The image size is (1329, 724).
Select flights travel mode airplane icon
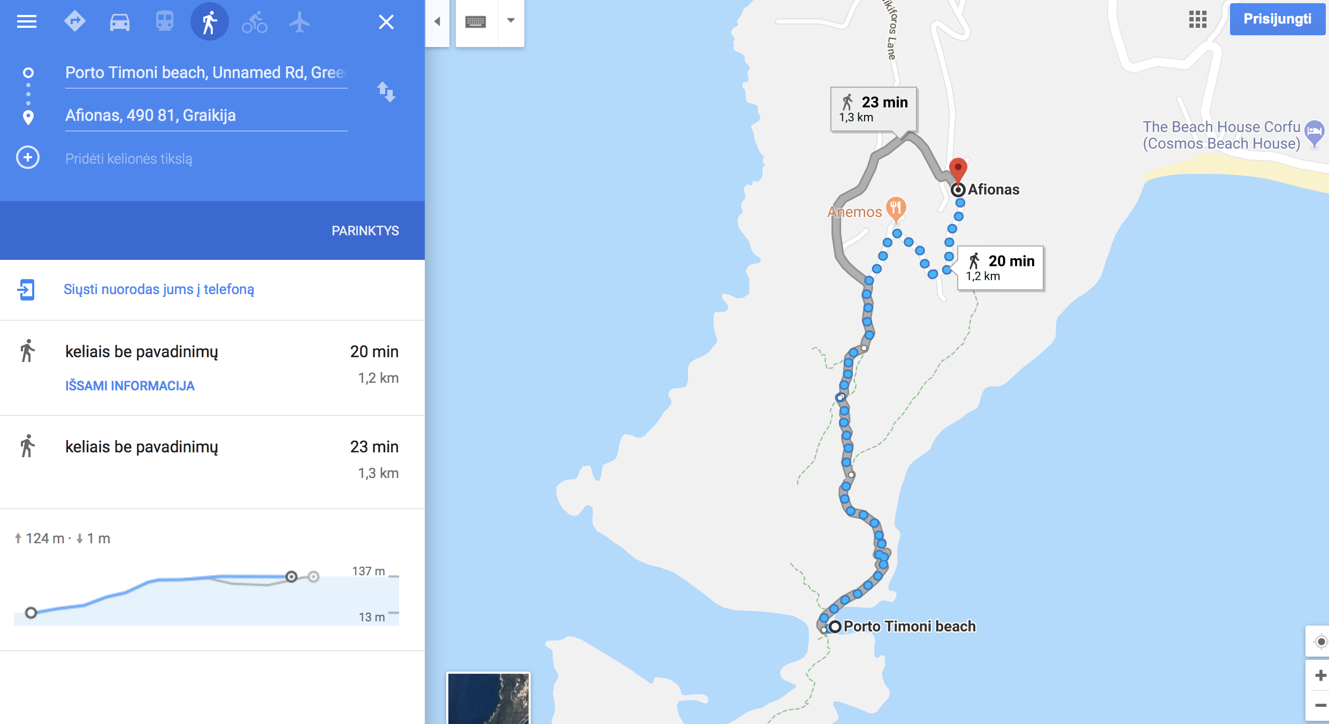[300, 22]
